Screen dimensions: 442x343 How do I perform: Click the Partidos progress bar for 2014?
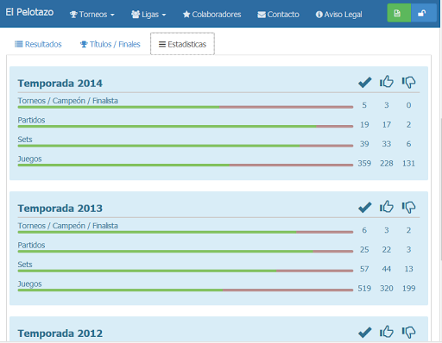click(x=186, y=127)
